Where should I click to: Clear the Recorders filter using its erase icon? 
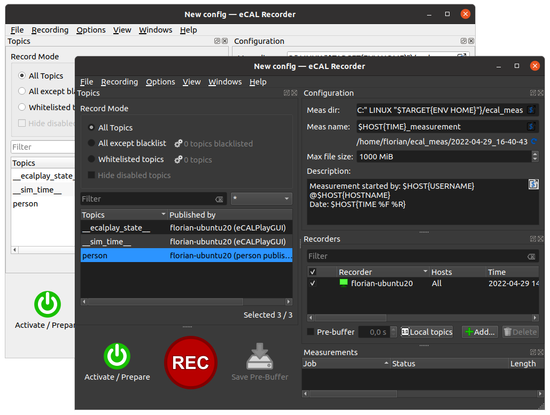(x=531, y=257)
